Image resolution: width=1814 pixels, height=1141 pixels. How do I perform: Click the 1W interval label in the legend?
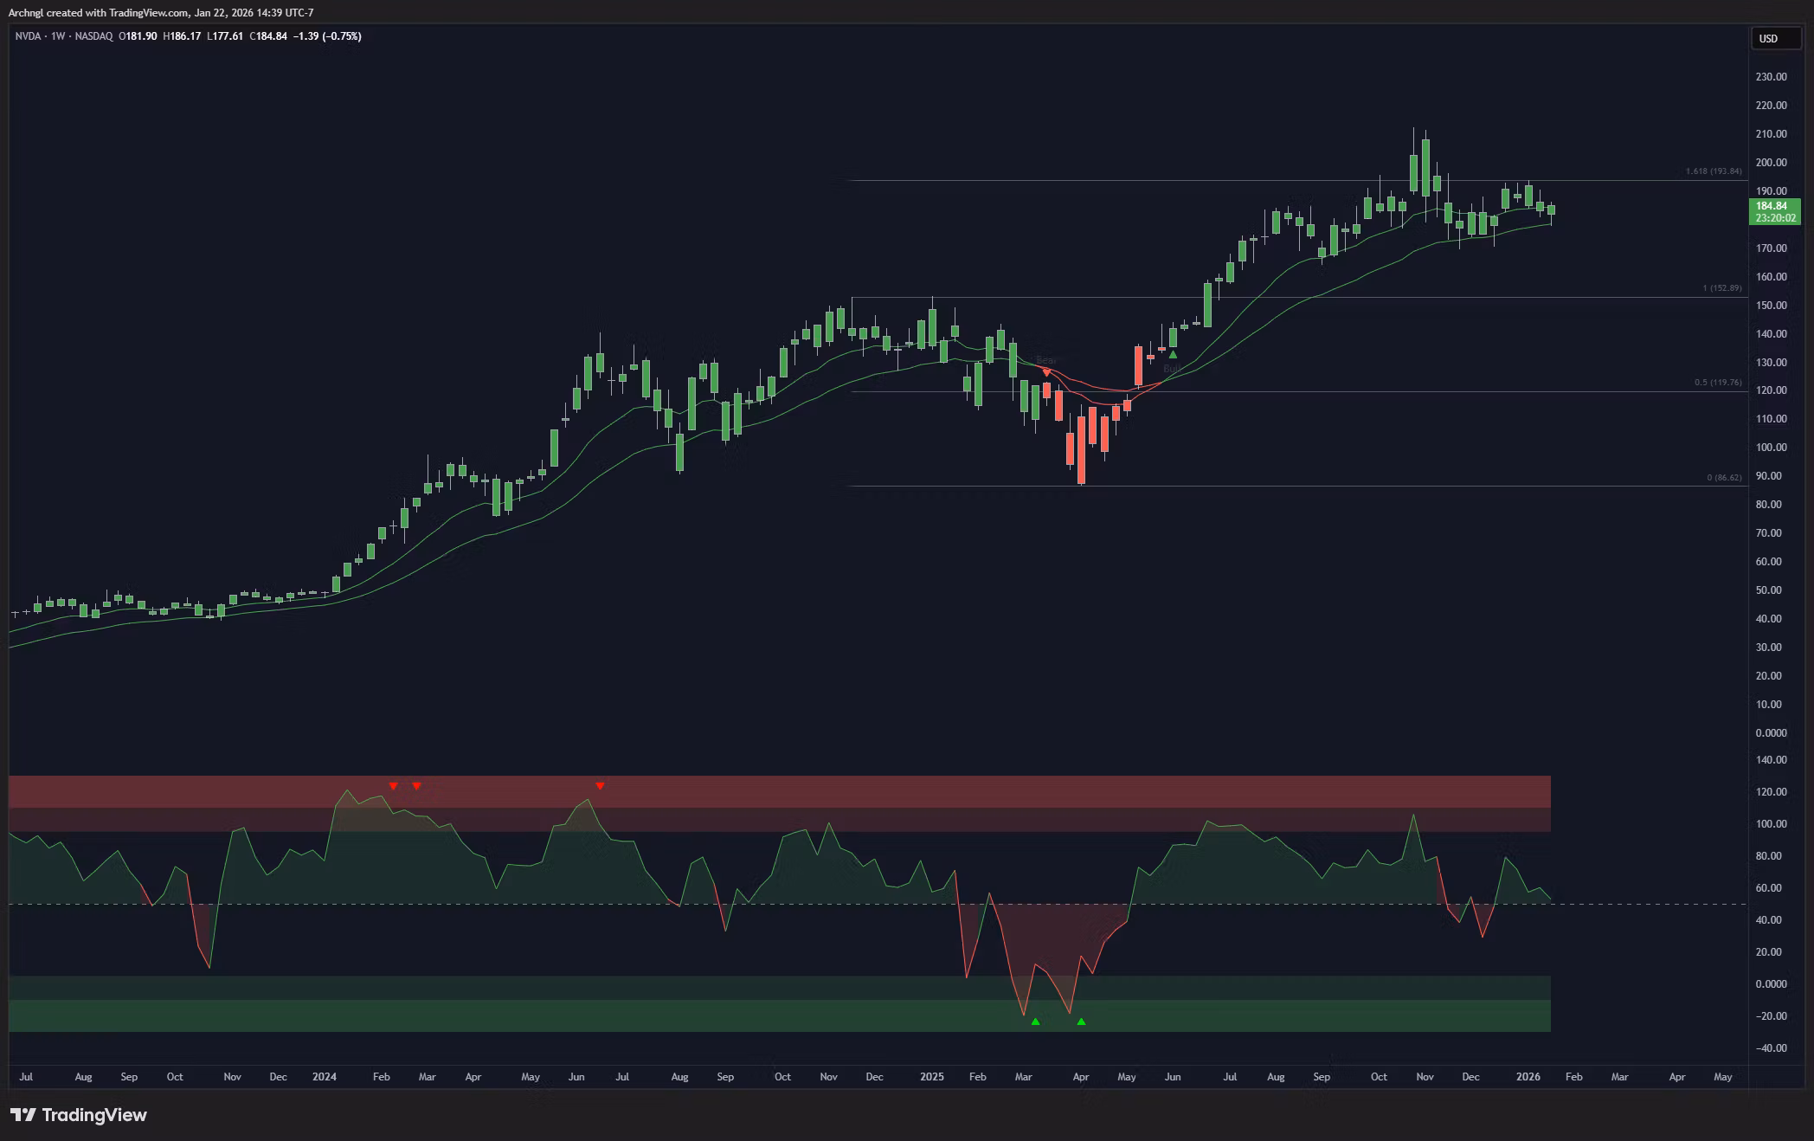[58, 36]
